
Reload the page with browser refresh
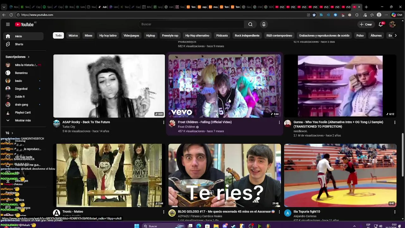[x=11, y=15]
